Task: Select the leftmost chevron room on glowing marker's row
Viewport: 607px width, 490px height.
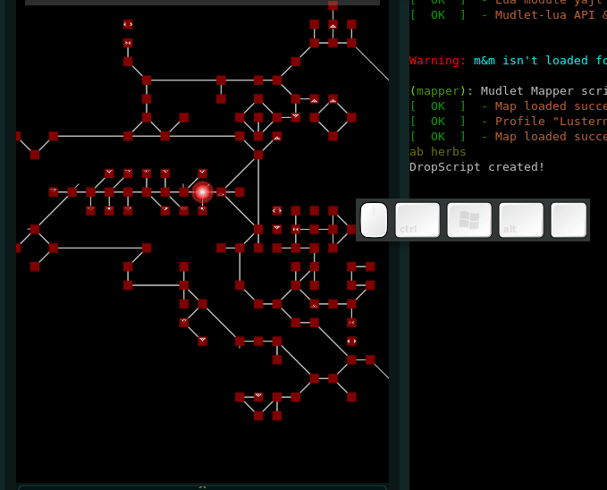Action: click(x=54, y=191)
